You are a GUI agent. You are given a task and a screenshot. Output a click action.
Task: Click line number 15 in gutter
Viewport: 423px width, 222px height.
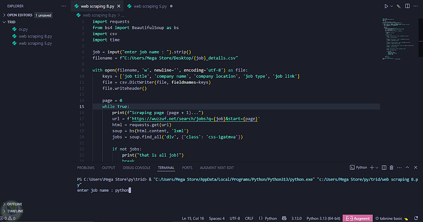tap(82, 106)
